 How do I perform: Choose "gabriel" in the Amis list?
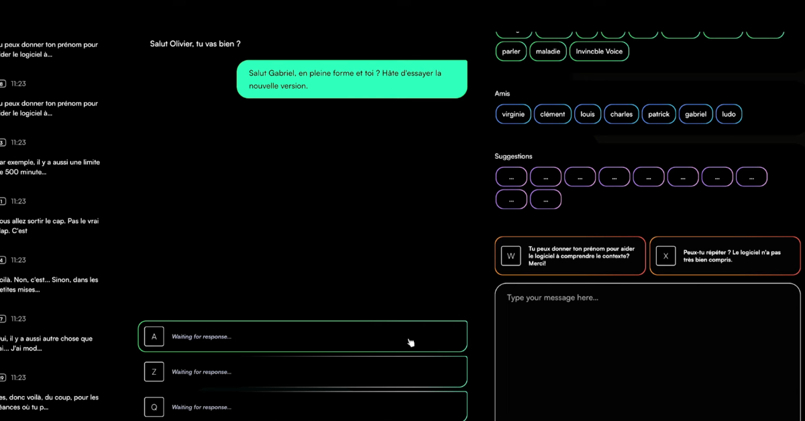click(696, 114)
